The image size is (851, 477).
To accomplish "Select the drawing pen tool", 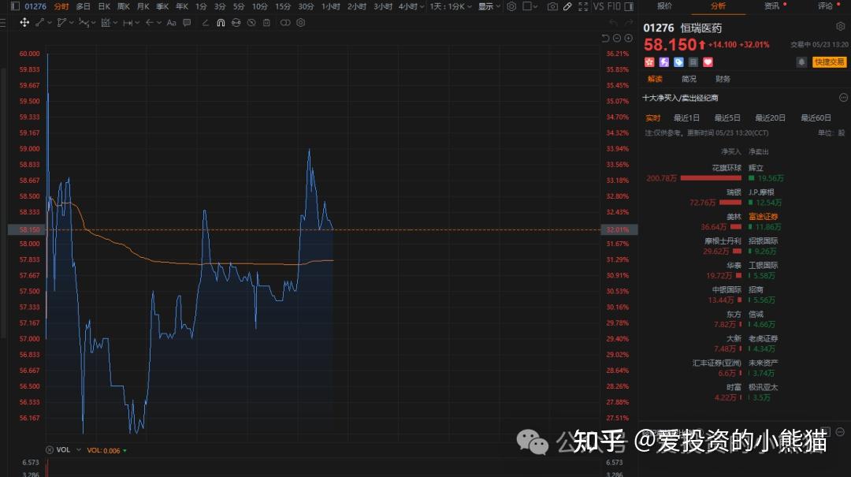I will point(567,6).
